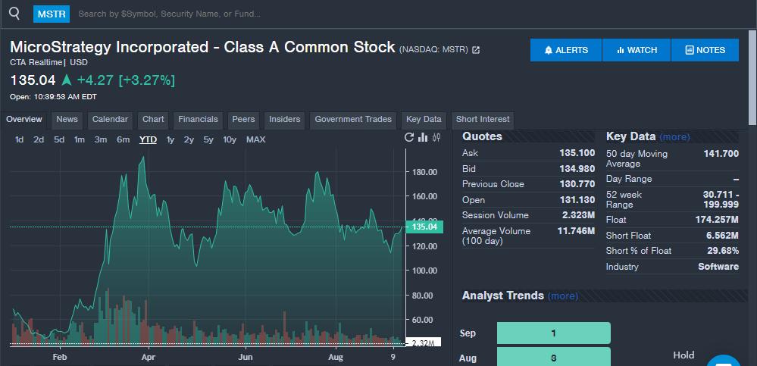Click the Hold rating label
Screen dimensions: 757x366
(683, 355)
